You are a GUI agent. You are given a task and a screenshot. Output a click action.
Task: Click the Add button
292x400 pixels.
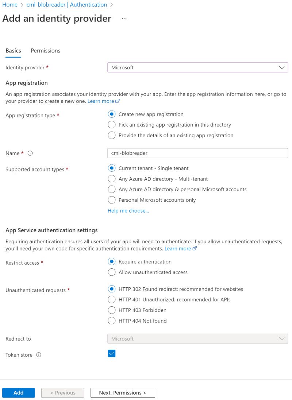pyautogui.click(x=18, y=393)
